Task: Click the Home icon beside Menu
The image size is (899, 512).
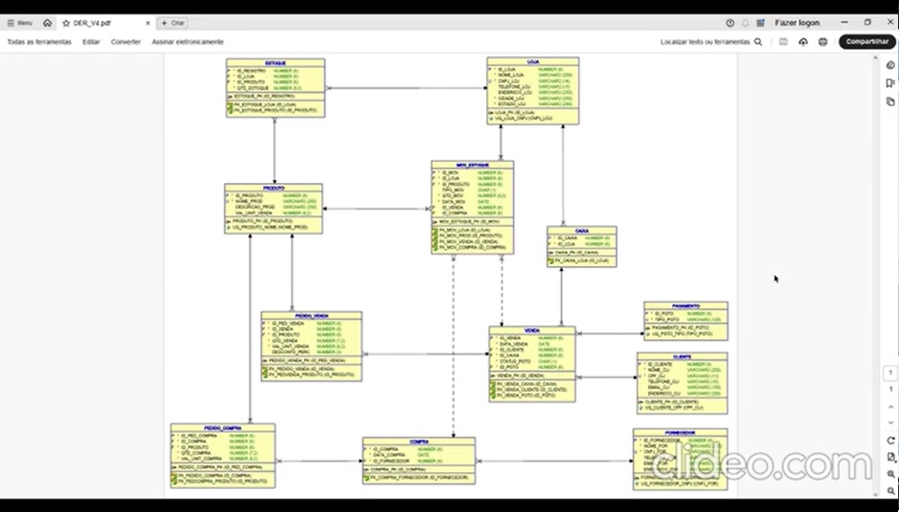Action: click(x=48, y=22)
